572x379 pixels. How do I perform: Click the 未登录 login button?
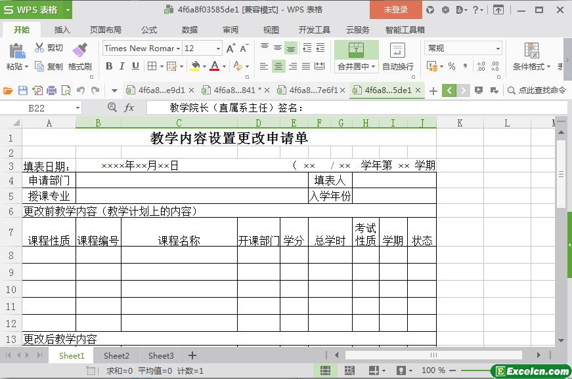(396, 10)
